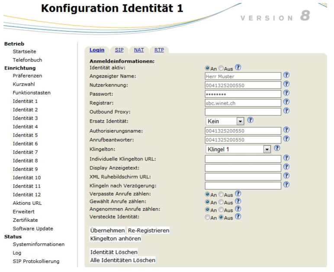Image resolution: width=334 pixels, height=272 pixels.
Task: Open help icon for Versteckte Identität
Action: tap(238, 216)
